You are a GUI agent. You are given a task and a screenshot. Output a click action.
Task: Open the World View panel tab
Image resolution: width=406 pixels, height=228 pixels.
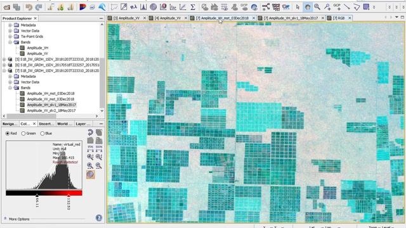pos(65,124)
